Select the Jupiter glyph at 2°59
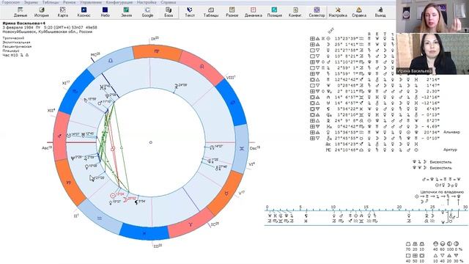Image resolution: width=469 pixels, height=264 pixels. coord(86,158)
